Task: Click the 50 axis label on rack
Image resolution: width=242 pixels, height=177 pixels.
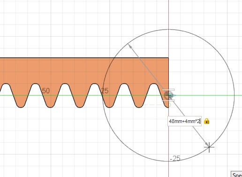Action: click(46, 91)
